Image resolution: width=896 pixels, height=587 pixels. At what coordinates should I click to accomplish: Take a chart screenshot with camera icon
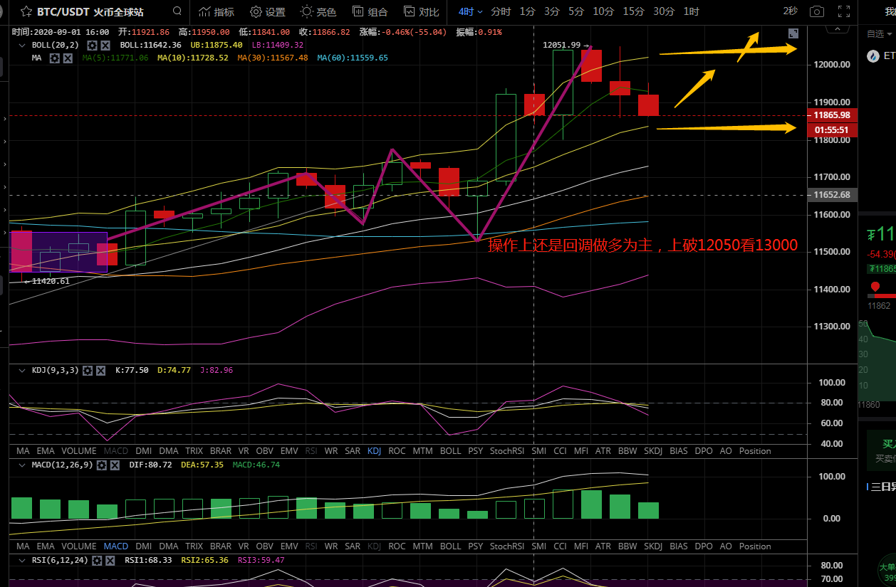[817, 11]
